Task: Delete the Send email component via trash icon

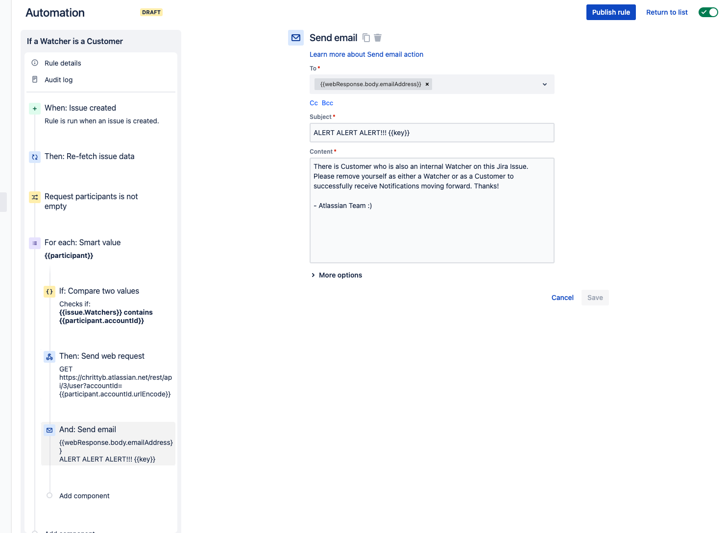Action: coord(378,38)
